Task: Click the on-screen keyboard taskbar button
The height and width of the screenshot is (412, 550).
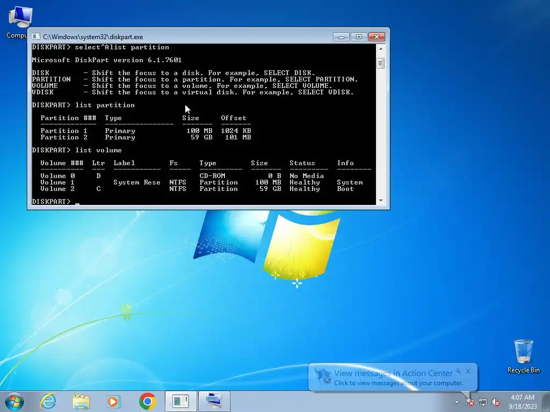Action: click(214, 401)
